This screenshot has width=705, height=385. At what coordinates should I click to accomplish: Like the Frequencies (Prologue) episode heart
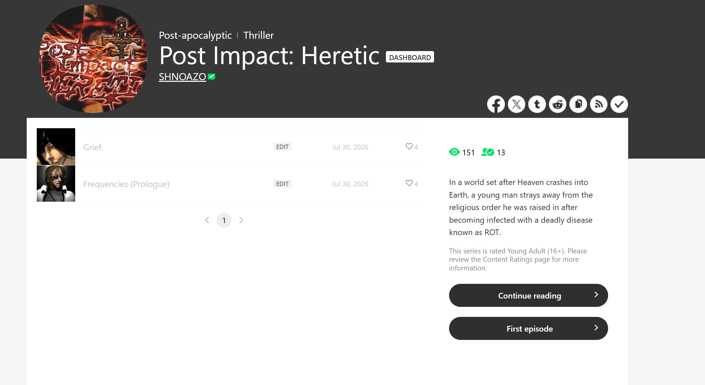tap(409, 183)
